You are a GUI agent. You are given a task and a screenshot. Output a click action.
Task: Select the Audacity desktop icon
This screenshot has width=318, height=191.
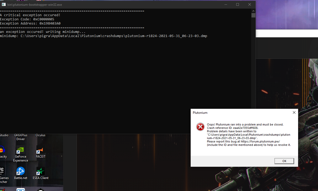(2, 151)
